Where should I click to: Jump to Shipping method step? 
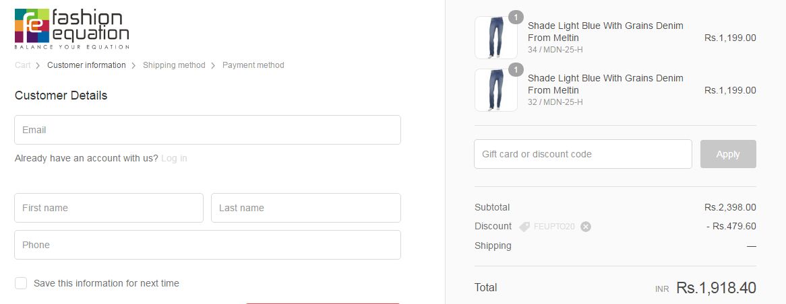(174, 65)
